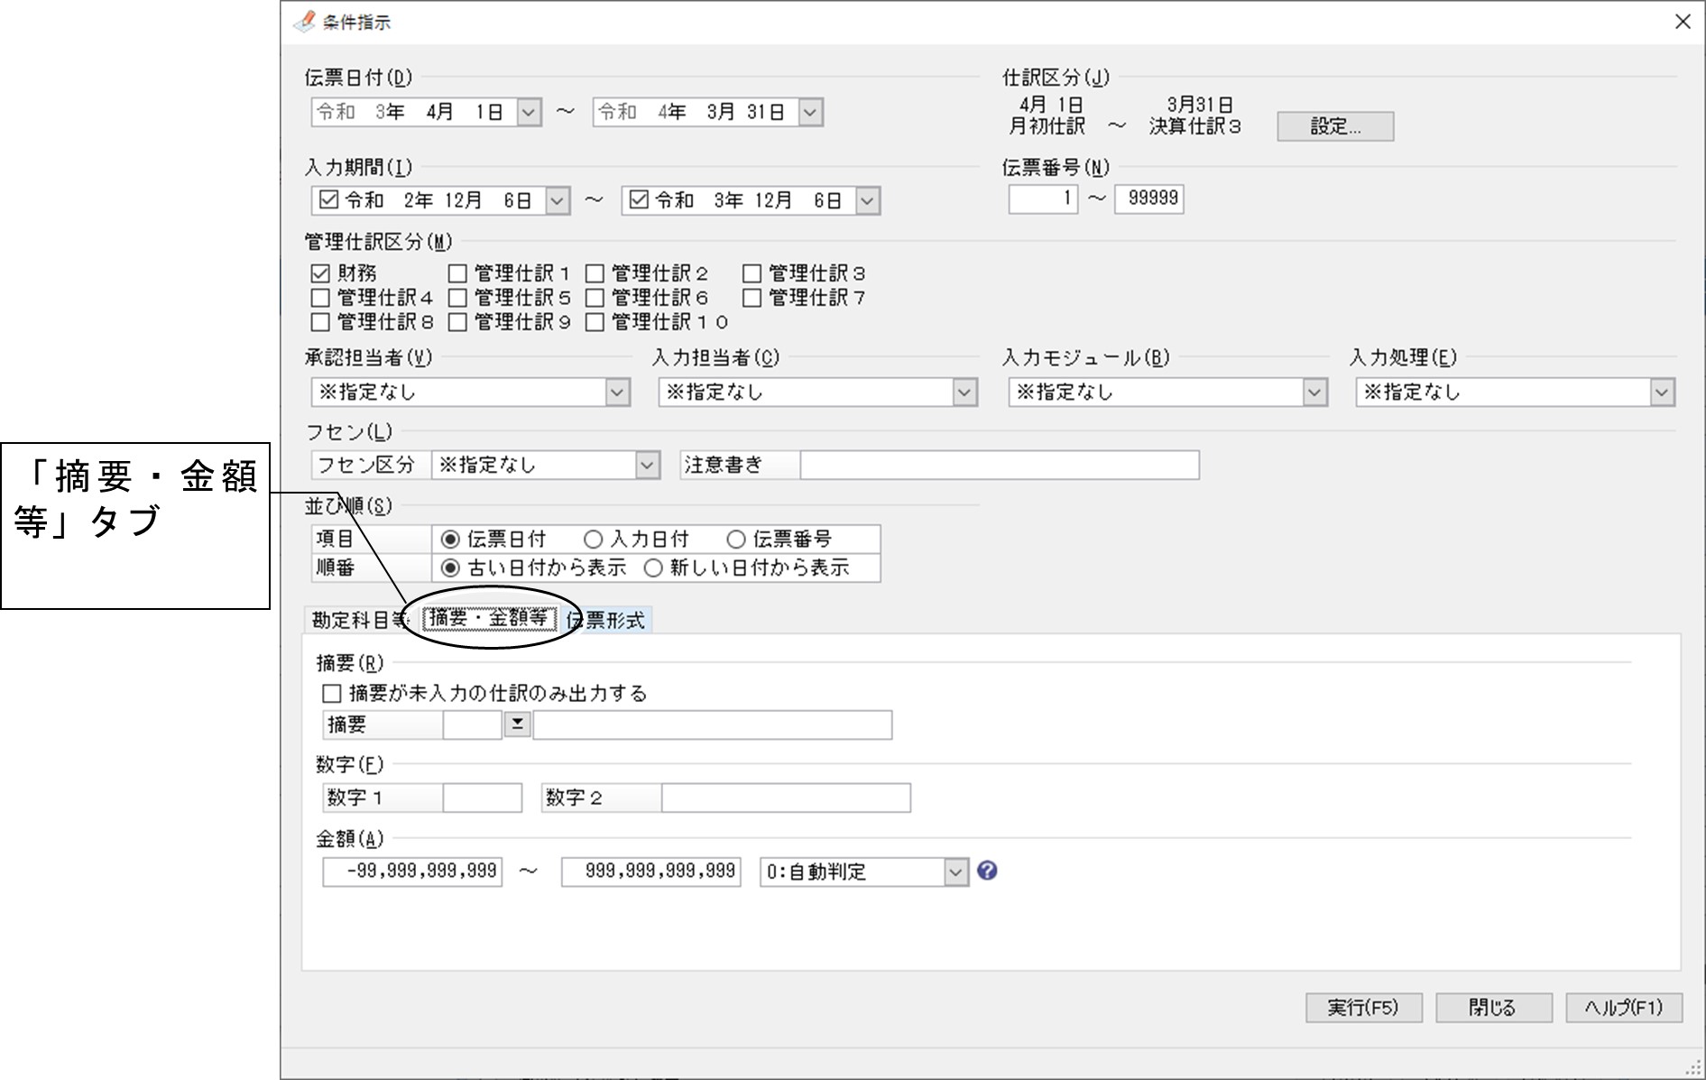1706x1080 pixels.
Task: Select the 入力日付 sort radio button
Action: point(593,539)
